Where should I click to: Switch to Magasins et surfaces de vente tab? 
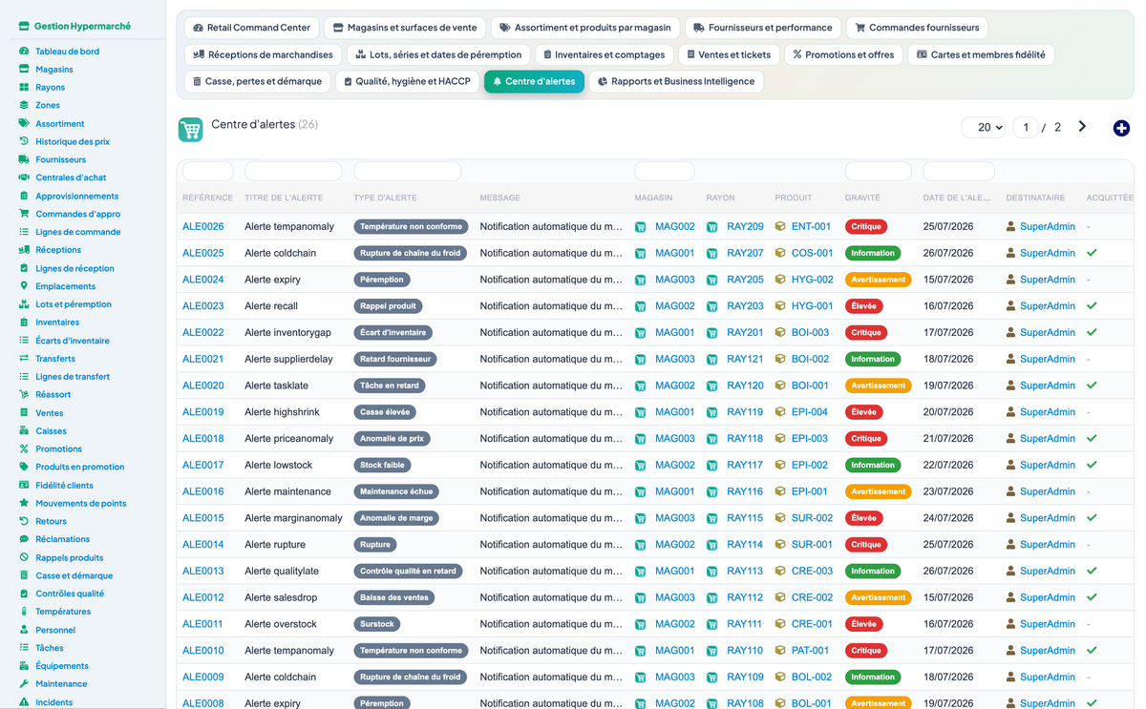[406, 28]
